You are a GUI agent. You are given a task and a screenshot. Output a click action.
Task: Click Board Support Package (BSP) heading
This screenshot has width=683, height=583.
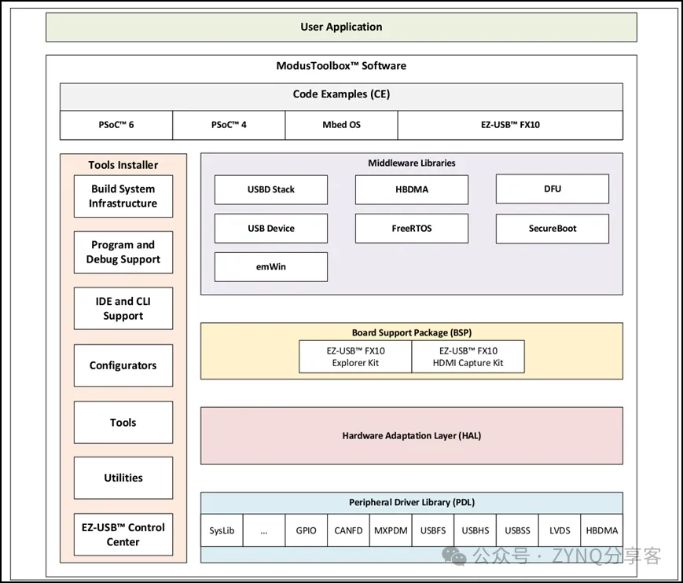(412, 332)
